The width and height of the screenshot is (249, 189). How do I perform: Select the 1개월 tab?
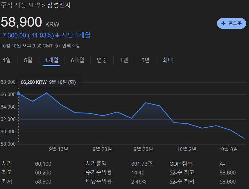(52, 60)
